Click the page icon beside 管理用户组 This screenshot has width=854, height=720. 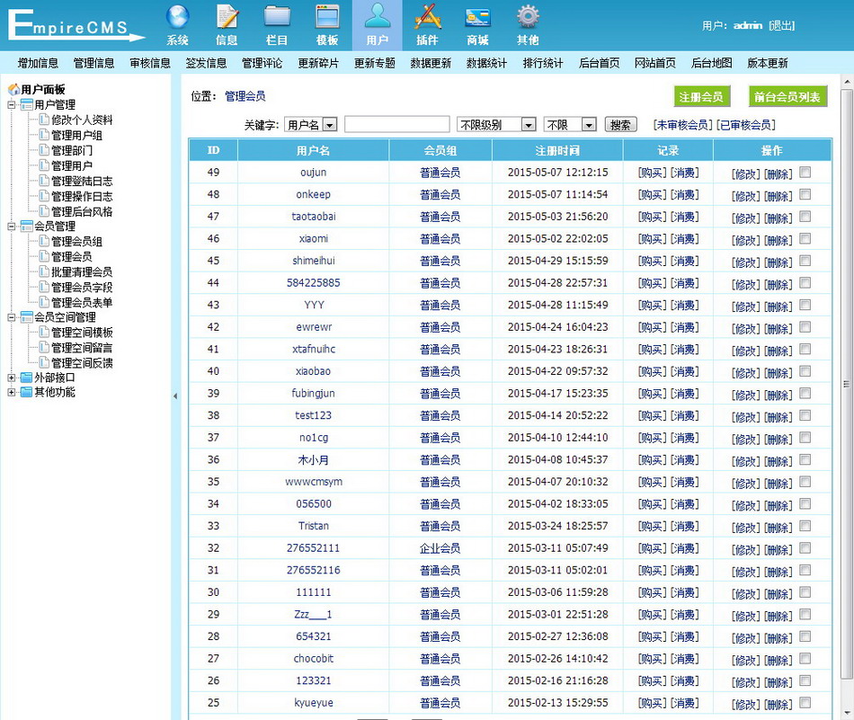tap(45, 135)
